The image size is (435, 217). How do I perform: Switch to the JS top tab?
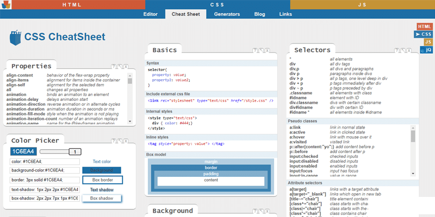pyautogui.click(x=362, y=4)
